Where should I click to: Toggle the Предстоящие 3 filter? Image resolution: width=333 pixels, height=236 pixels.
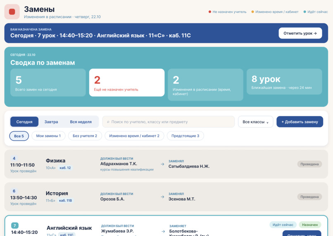pos(186,136)
